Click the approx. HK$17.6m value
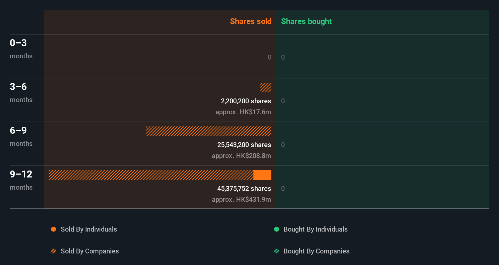Image resolution: width=499 pixels, height=265 pixels. (243, 112)
